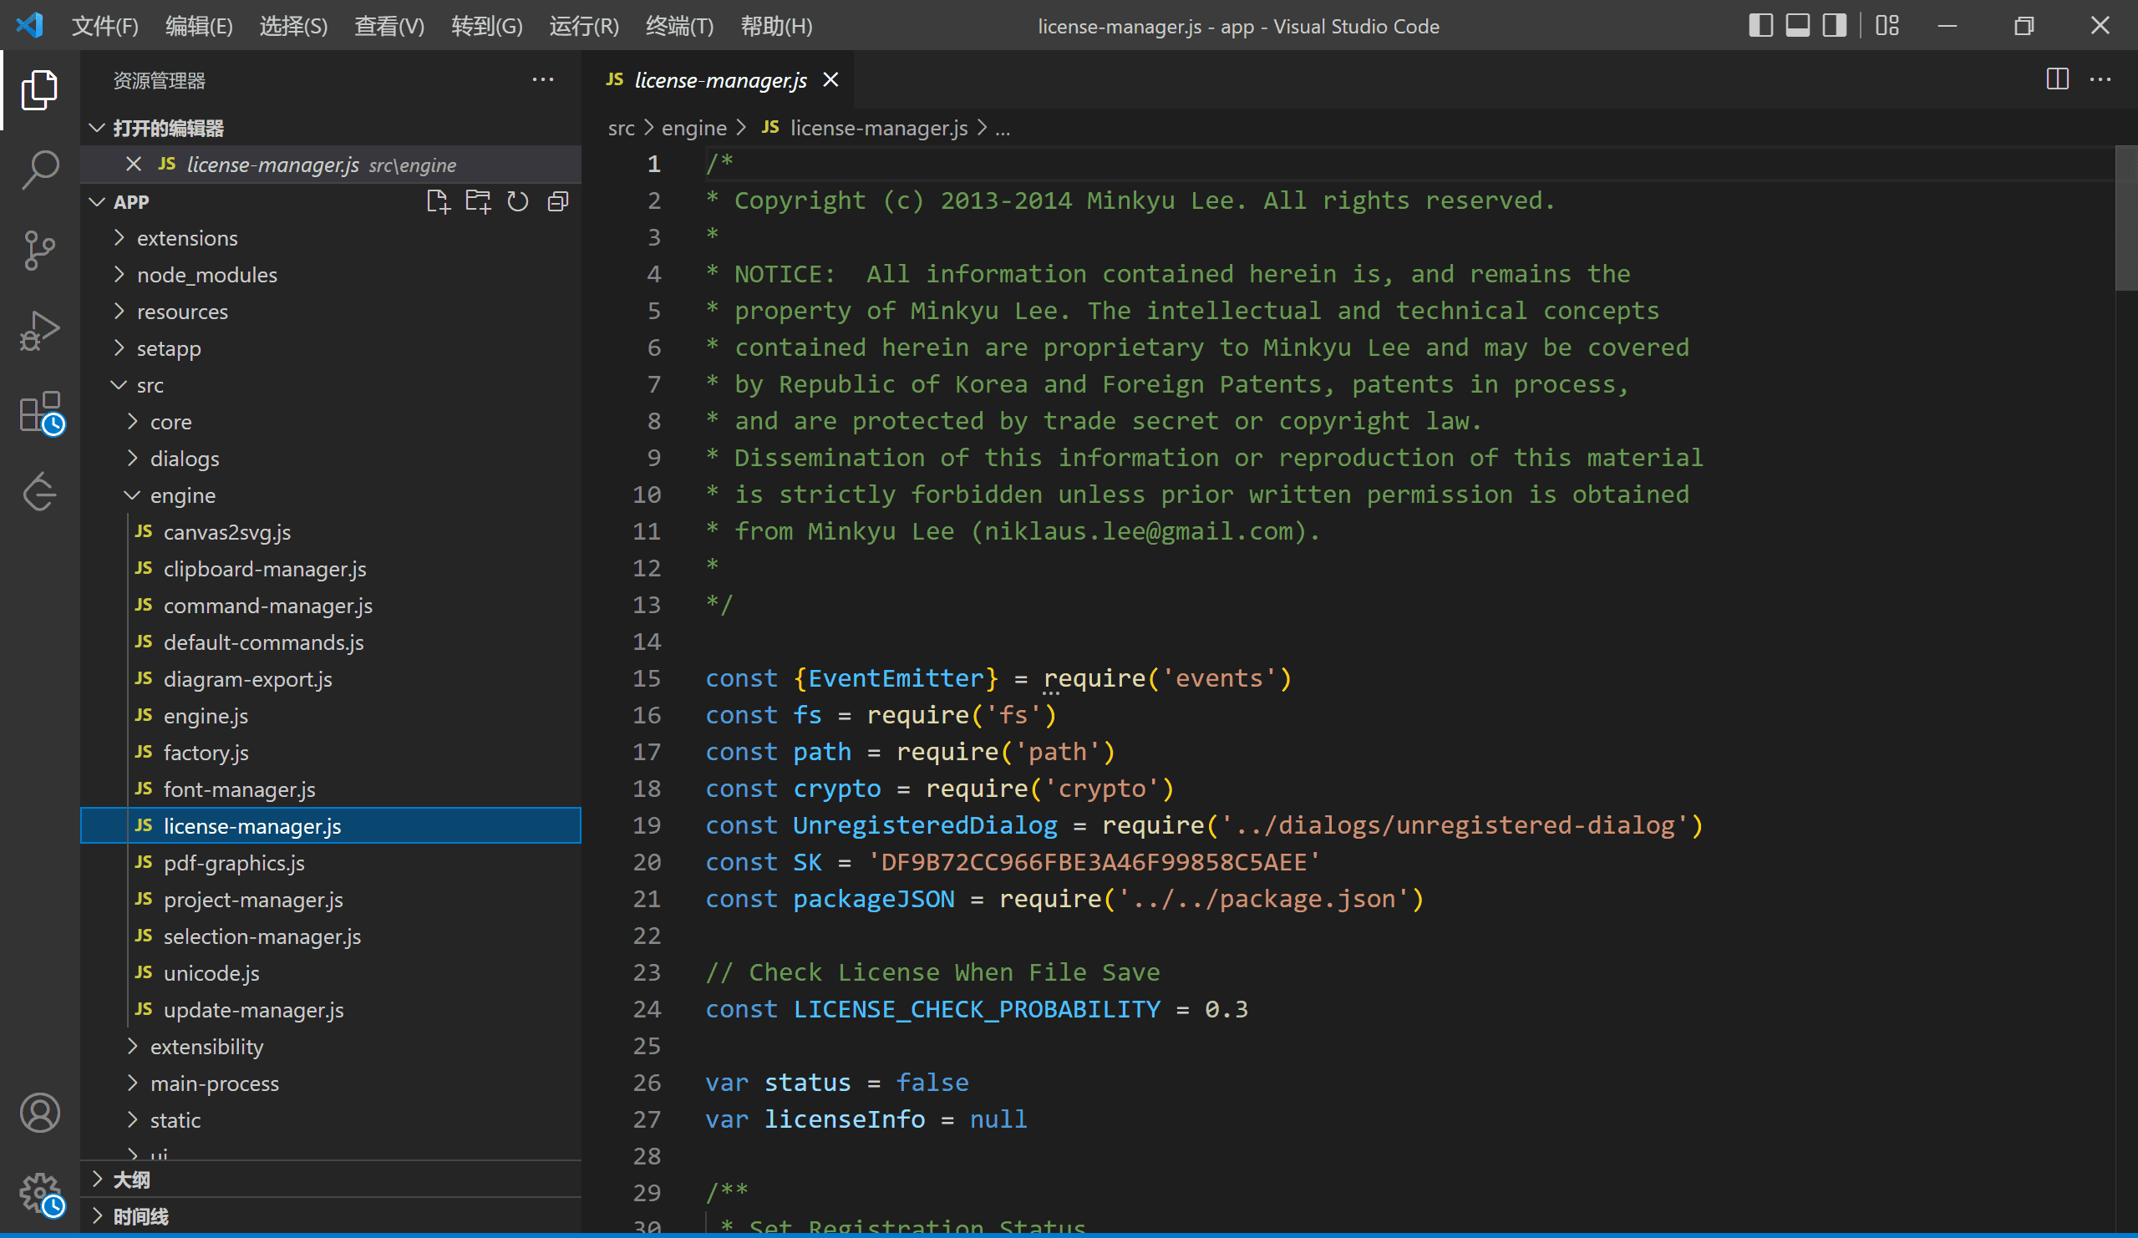Open the Search view in activity bar
Viewport: 2138px width, 1238px height.
pyautogui.click(x=39, y=170)
